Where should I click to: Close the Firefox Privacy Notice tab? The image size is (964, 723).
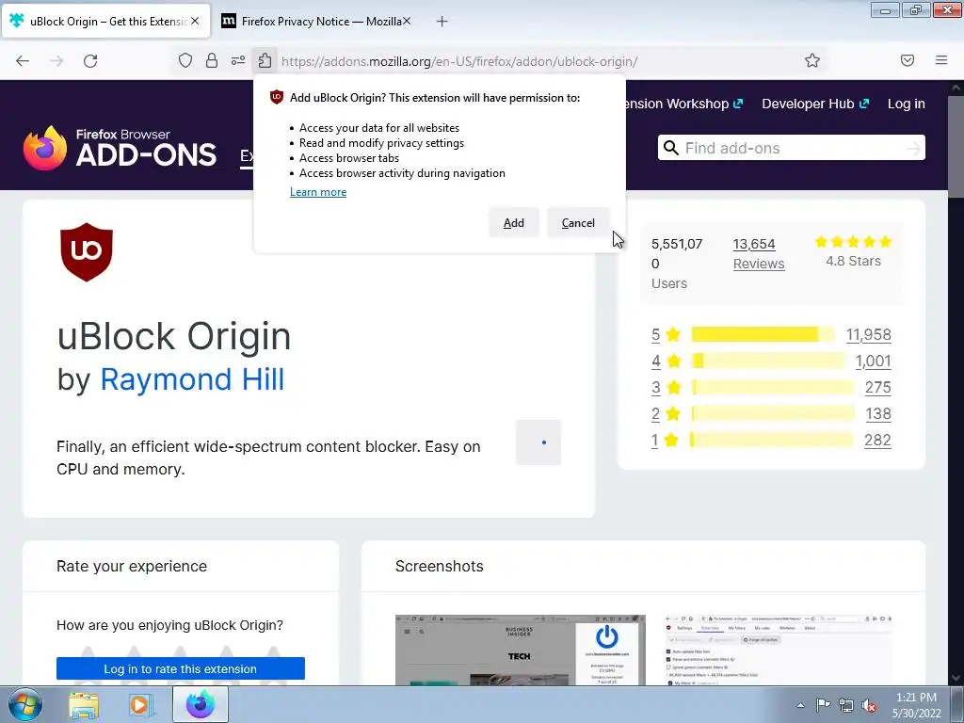(x=407, y=21)
